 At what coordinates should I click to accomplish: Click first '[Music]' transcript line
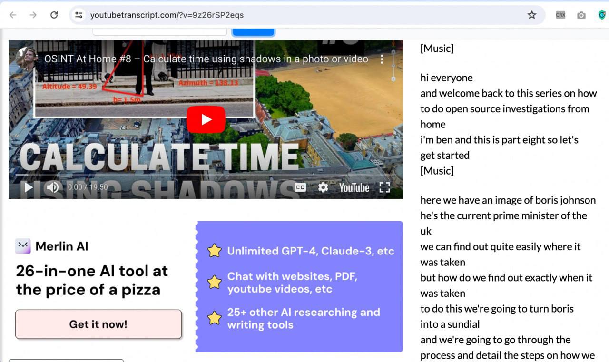[437, 48]
